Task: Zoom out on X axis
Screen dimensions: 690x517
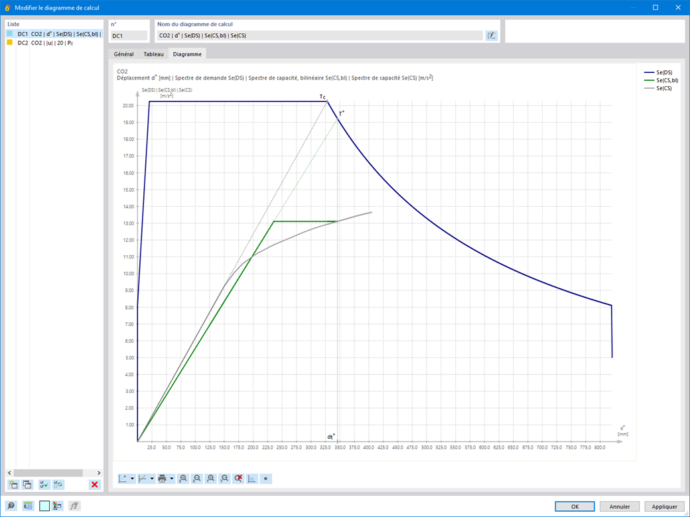Action: [x=196, y=479]
